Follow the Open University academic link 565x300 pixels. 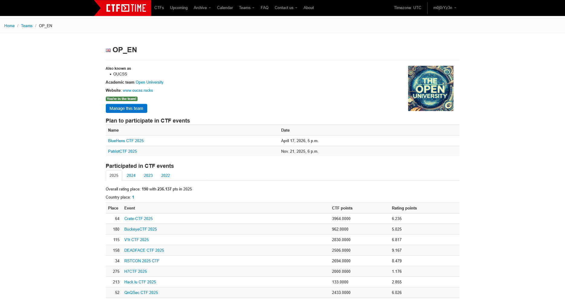[x=149, y=82]
